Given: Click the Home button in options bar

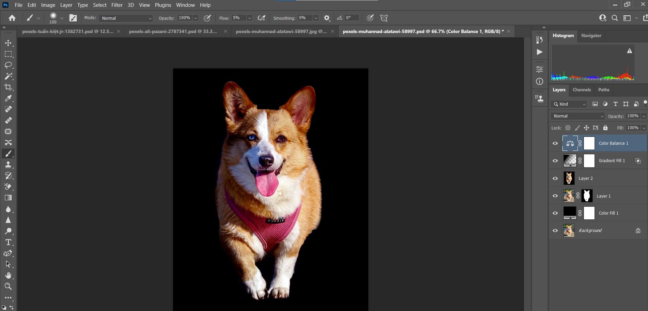Looking at the screenshot, I should [x=12, y=18].
